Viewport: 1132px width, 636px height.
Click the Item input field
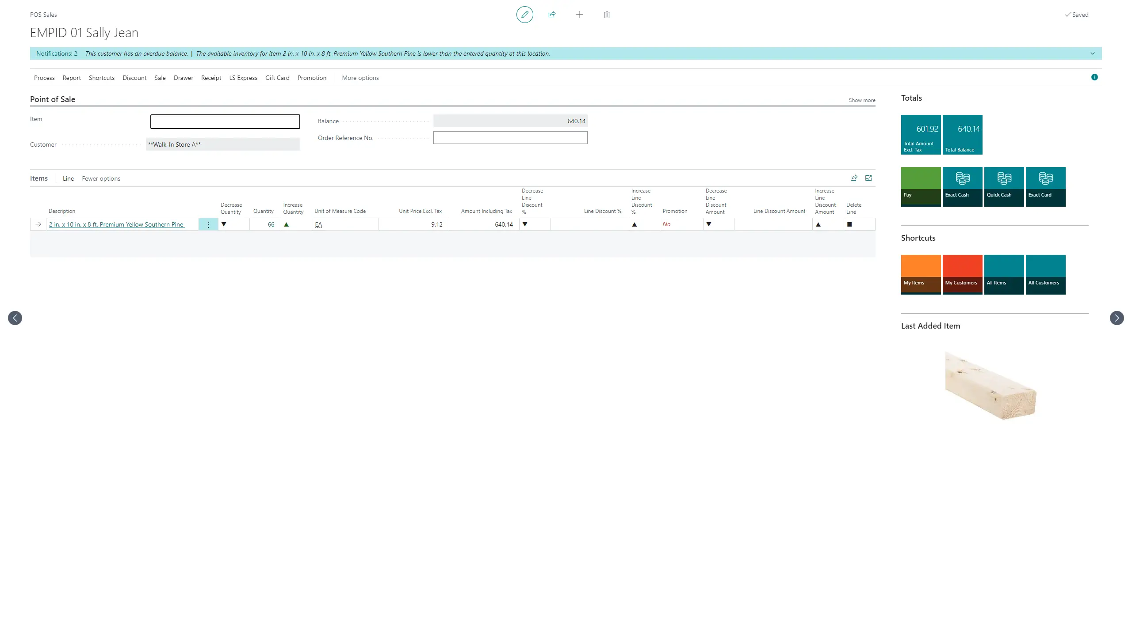pos(225,121)
